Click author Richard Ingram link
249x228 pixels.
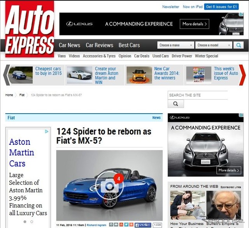96,225
